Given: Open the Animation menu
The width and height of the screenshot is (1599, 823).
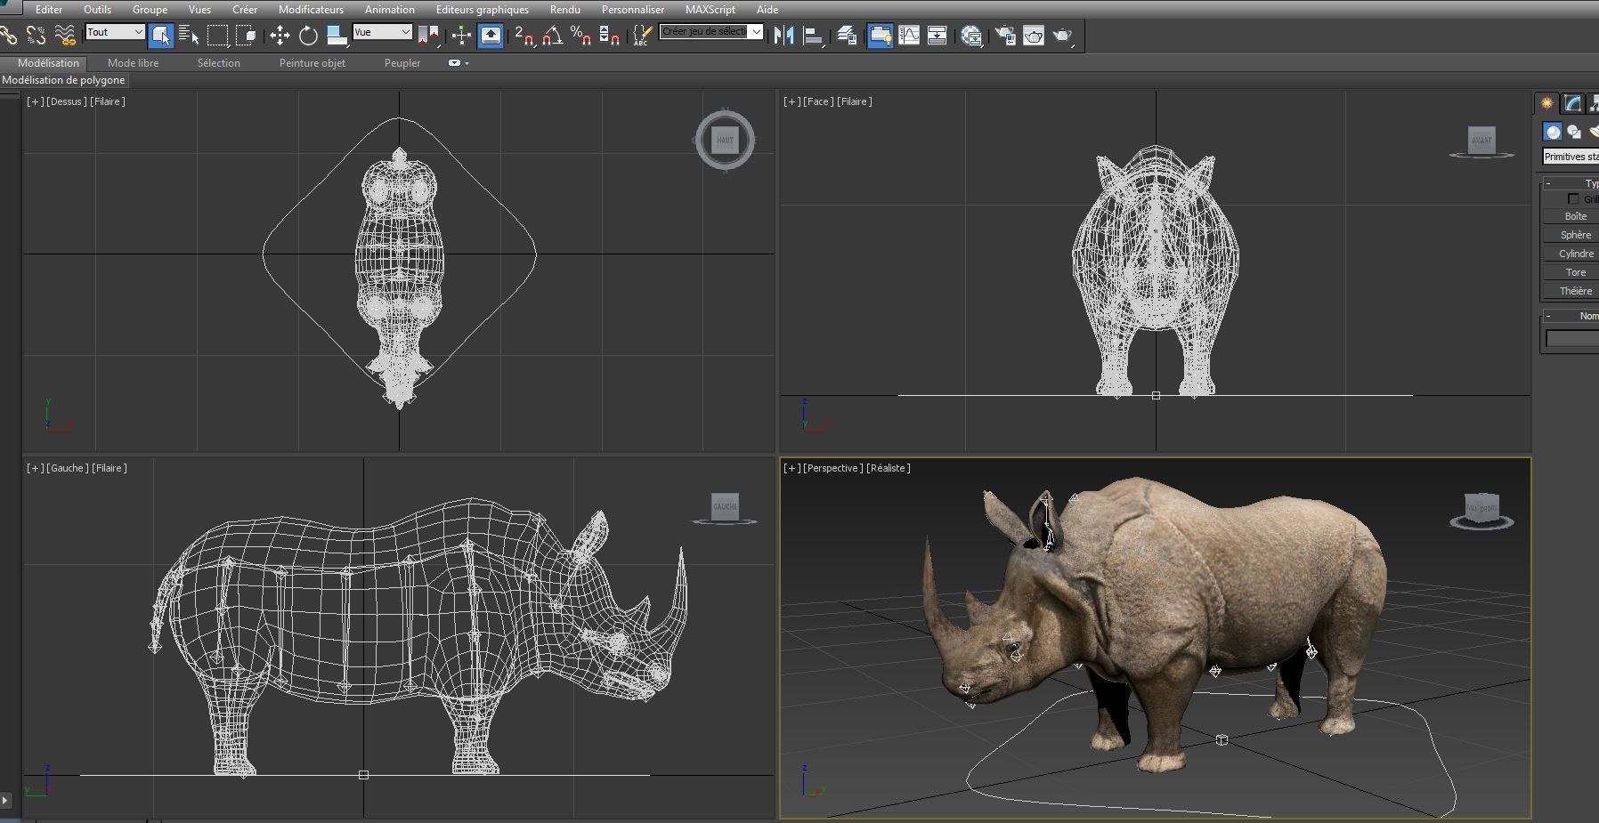Looking at the screenshot, I should tap(390, 10).
